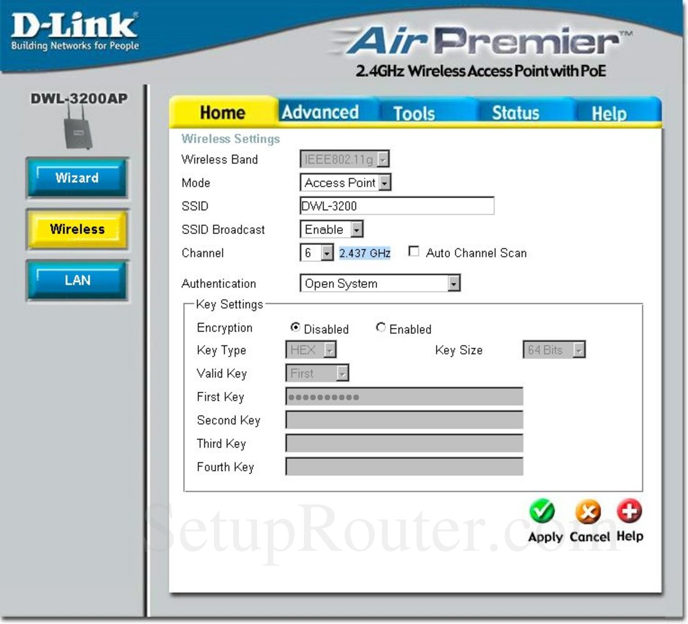Open the Channel number dropdown
Image resolution: width=688 pixels, height=624 pixels.
[x=317, y=252]
